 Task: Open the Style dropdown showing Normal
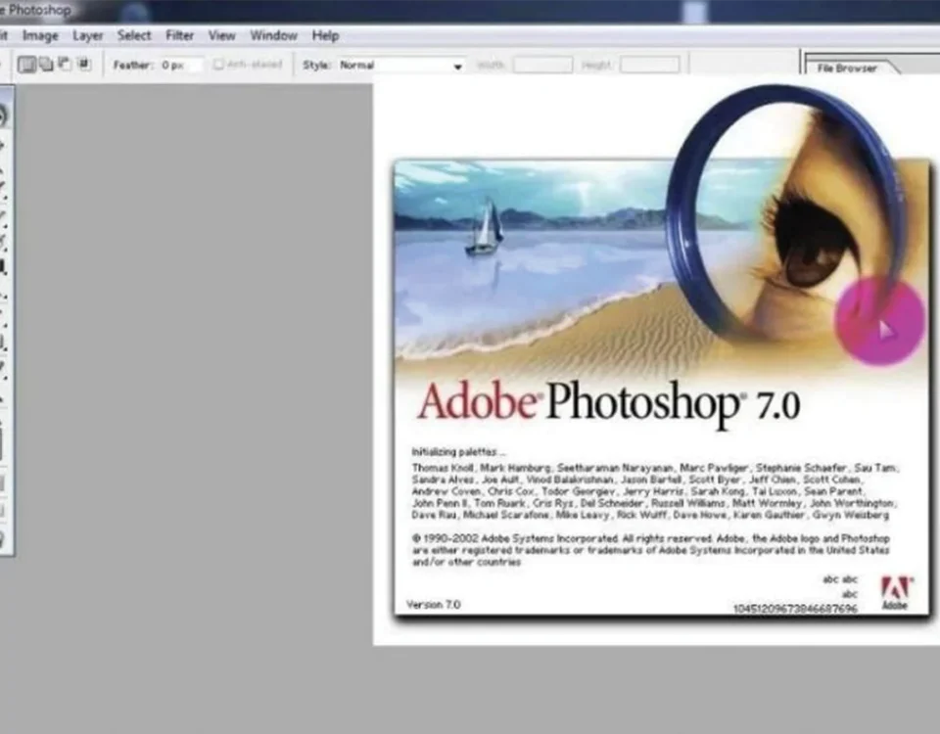click(x=401, y=66)
